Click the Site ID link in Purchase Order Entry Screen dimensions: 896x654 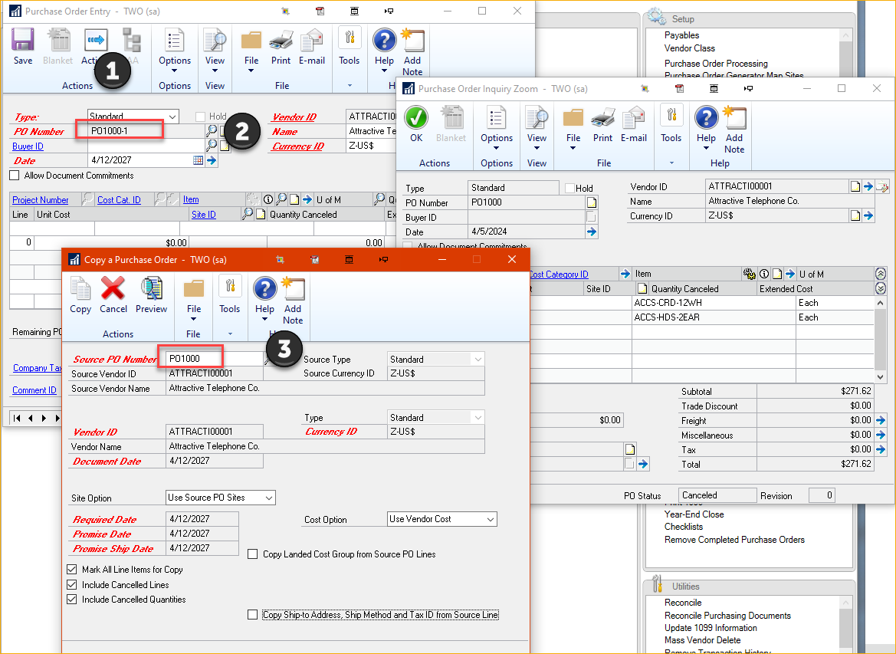point(203,215)
